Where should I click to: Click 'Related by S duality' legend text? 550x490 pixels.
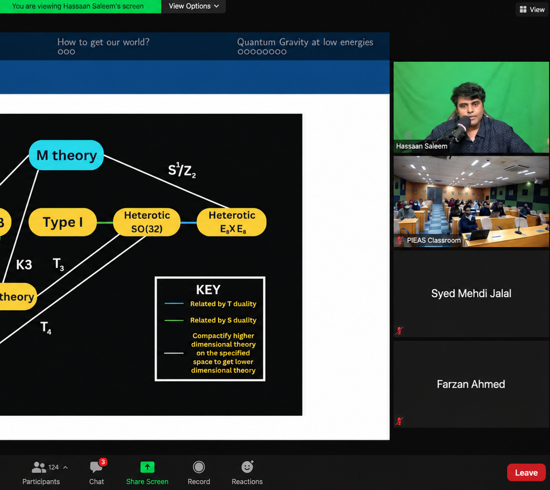(x=223, y=320)
